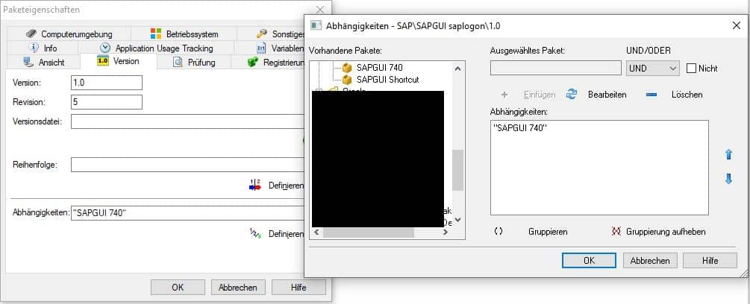Click the SAPGUI Shortcut package icon
750x304 pixels.
tap(347, 79)
